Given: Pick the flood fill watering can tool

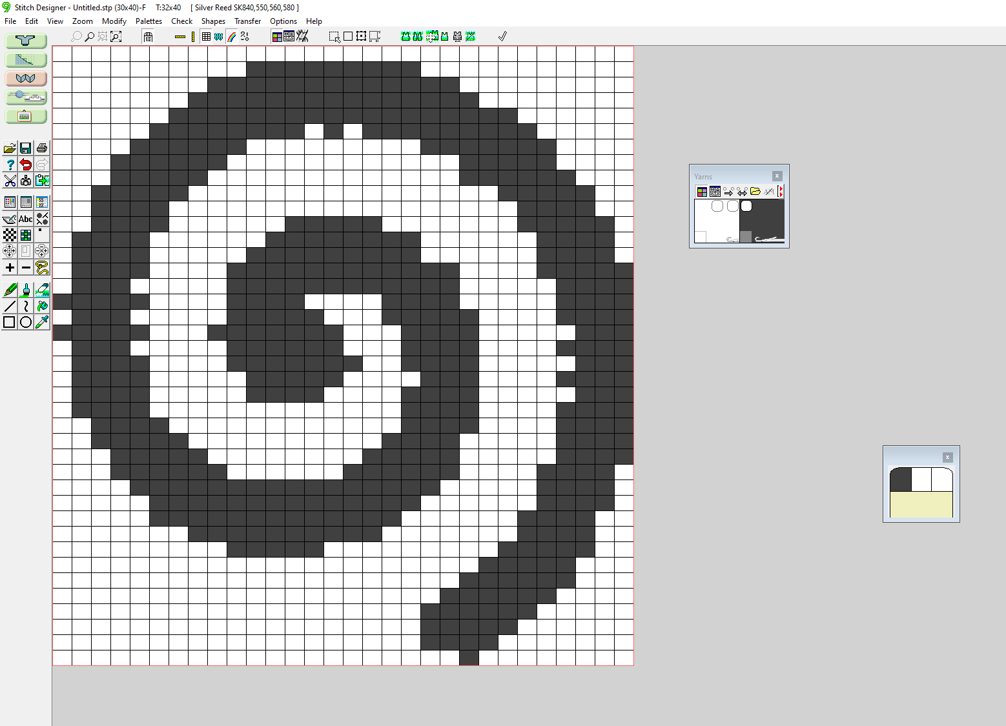Looking at the screenshot, I should click(x=42, y=306).
